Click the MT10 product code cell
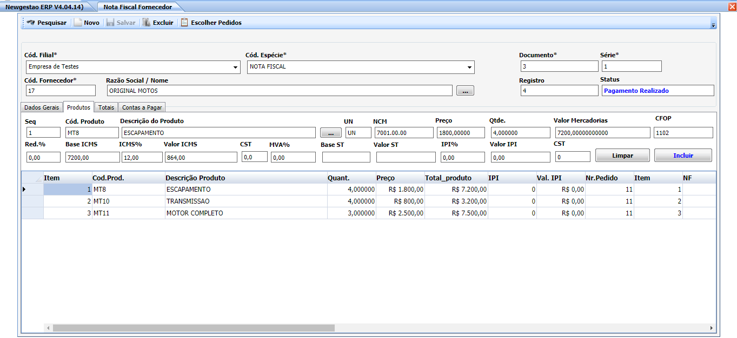 [x=129, y=201]
